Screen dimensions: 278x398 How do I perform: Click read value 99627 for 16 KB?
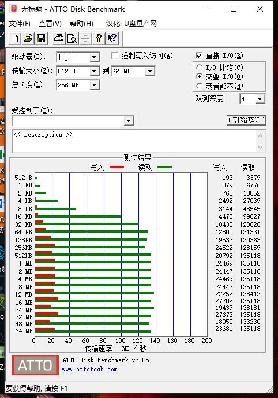tap(252, 216)
